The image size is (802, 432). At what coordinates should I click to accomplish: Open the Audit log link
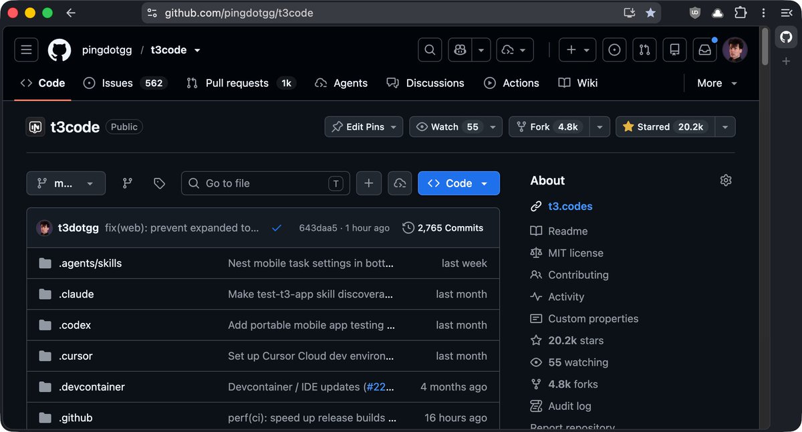(569, 406)
